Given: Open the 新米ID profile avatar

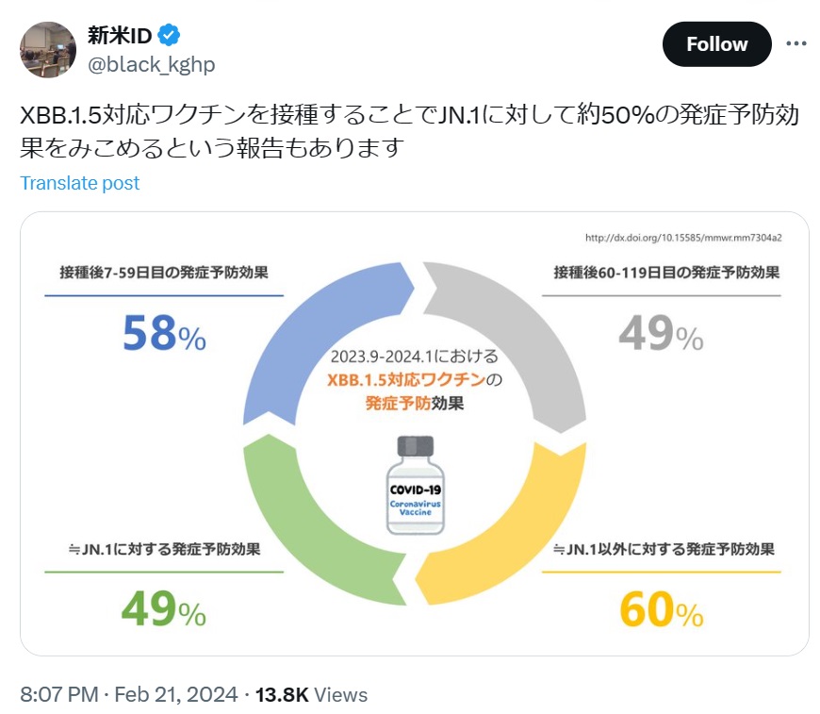Looking at the screenshot, I should pyautogui.click(x=47, y=49).
